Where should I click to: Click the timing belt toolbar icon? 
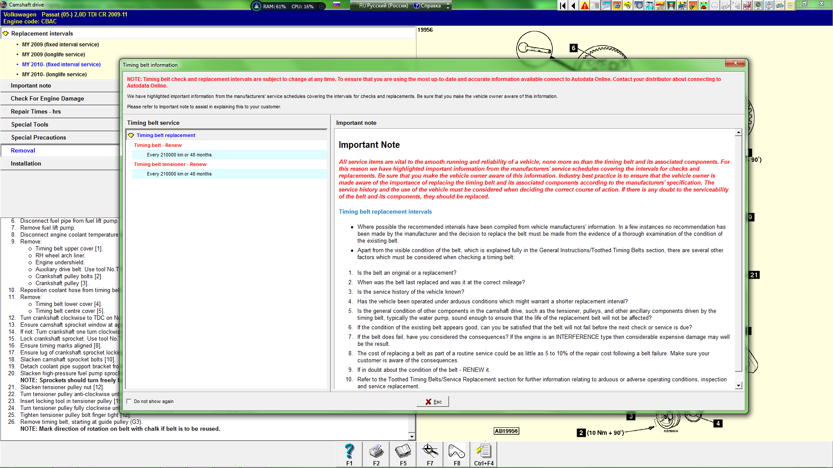click(x=649, y=6)
